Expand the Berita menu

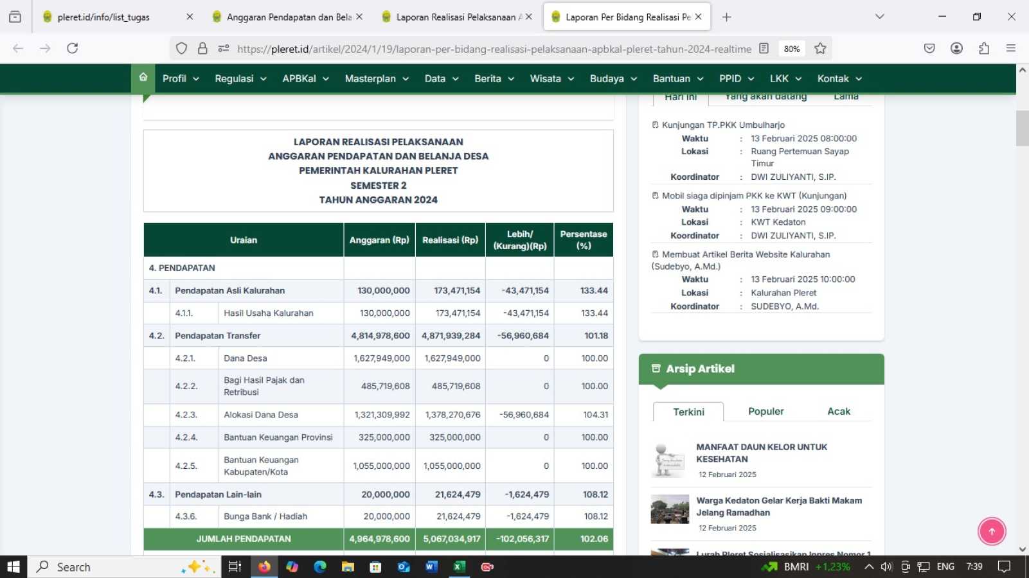tap(494, 78)
